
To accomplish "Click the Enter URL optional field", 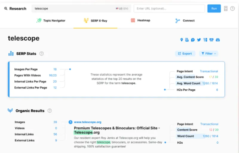I will click(169, 9).
